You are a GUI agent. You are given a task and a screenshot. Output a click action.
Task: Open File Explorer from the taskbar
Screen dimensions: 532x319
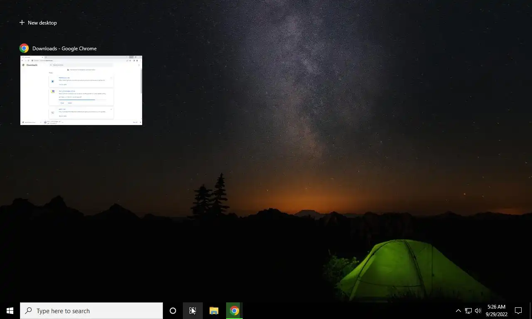(x=214, y=311)
